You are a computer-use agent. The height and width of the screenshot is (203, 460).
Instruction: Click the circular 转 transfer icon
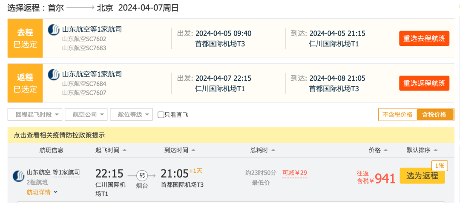[x=142, y=175]
